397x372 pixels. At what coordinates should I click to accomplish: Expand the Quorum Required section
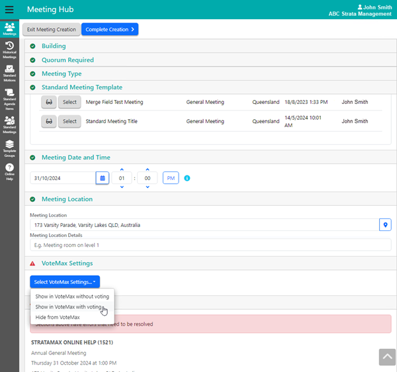coord(210,60)
